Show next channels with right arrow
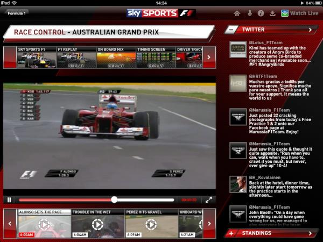 coord(209,57)
